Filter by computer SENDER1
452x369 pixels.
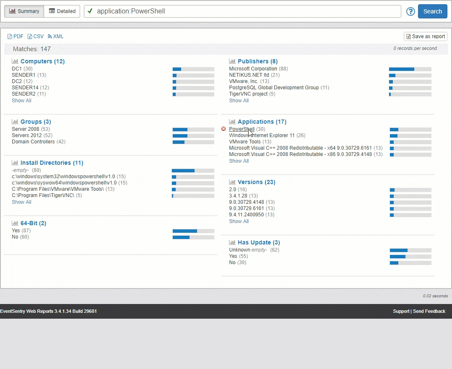coord(23,75)
